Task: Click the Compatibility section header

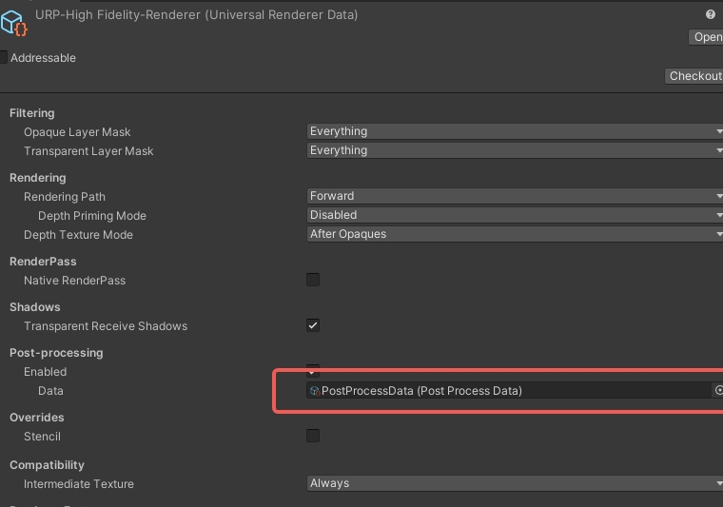Action: [47, 465]
